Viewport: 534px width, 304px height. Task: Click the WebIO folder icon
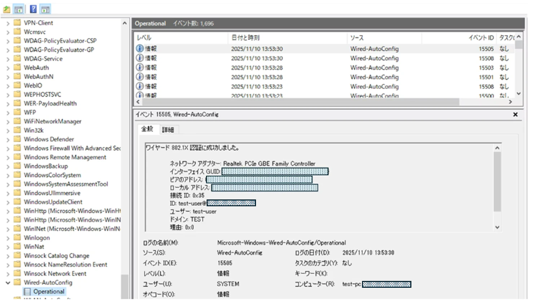(17, 85)
